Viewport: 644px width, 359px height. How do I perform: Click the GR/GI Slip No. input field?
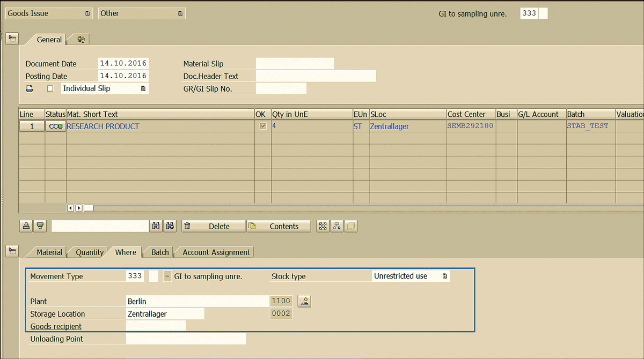click(281, 88)
